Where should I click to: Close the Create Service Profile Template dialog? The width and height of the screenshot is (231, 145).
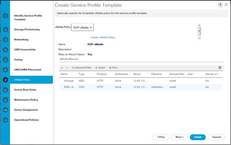(x=226, y=5)
